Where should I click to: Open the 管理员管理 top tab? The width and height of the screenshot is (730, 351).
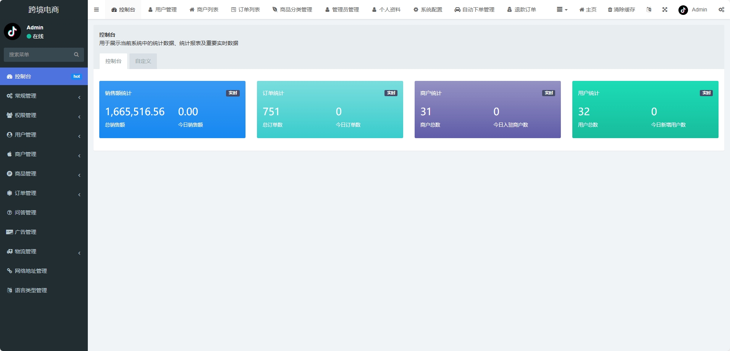(x=342, y=10)
